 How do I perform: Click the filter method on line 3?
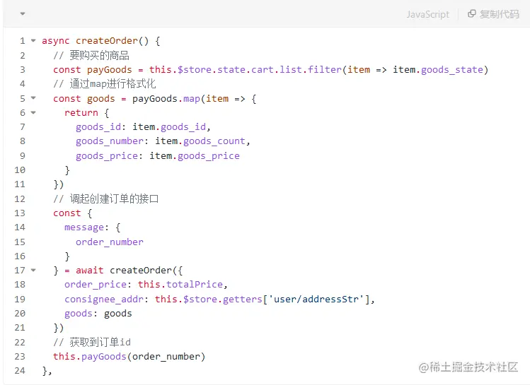325,70
